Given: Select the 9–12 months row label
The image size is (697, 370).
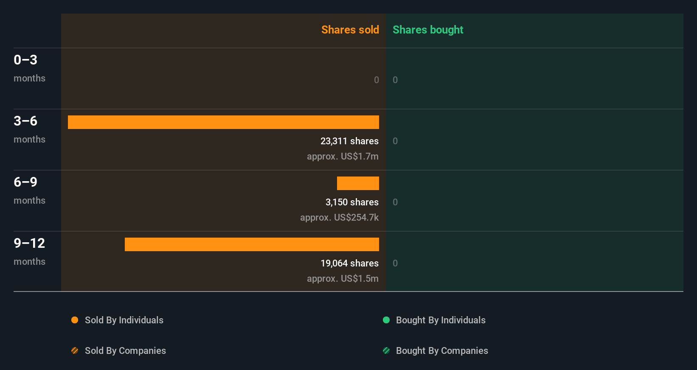Looking at the screenshot, I should pos(29,251).
